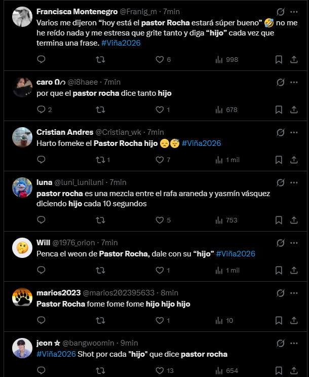This screenshot has height=377, width=309.
Task: Like Cristian Andres's tweet
Action: click(160, 160)
